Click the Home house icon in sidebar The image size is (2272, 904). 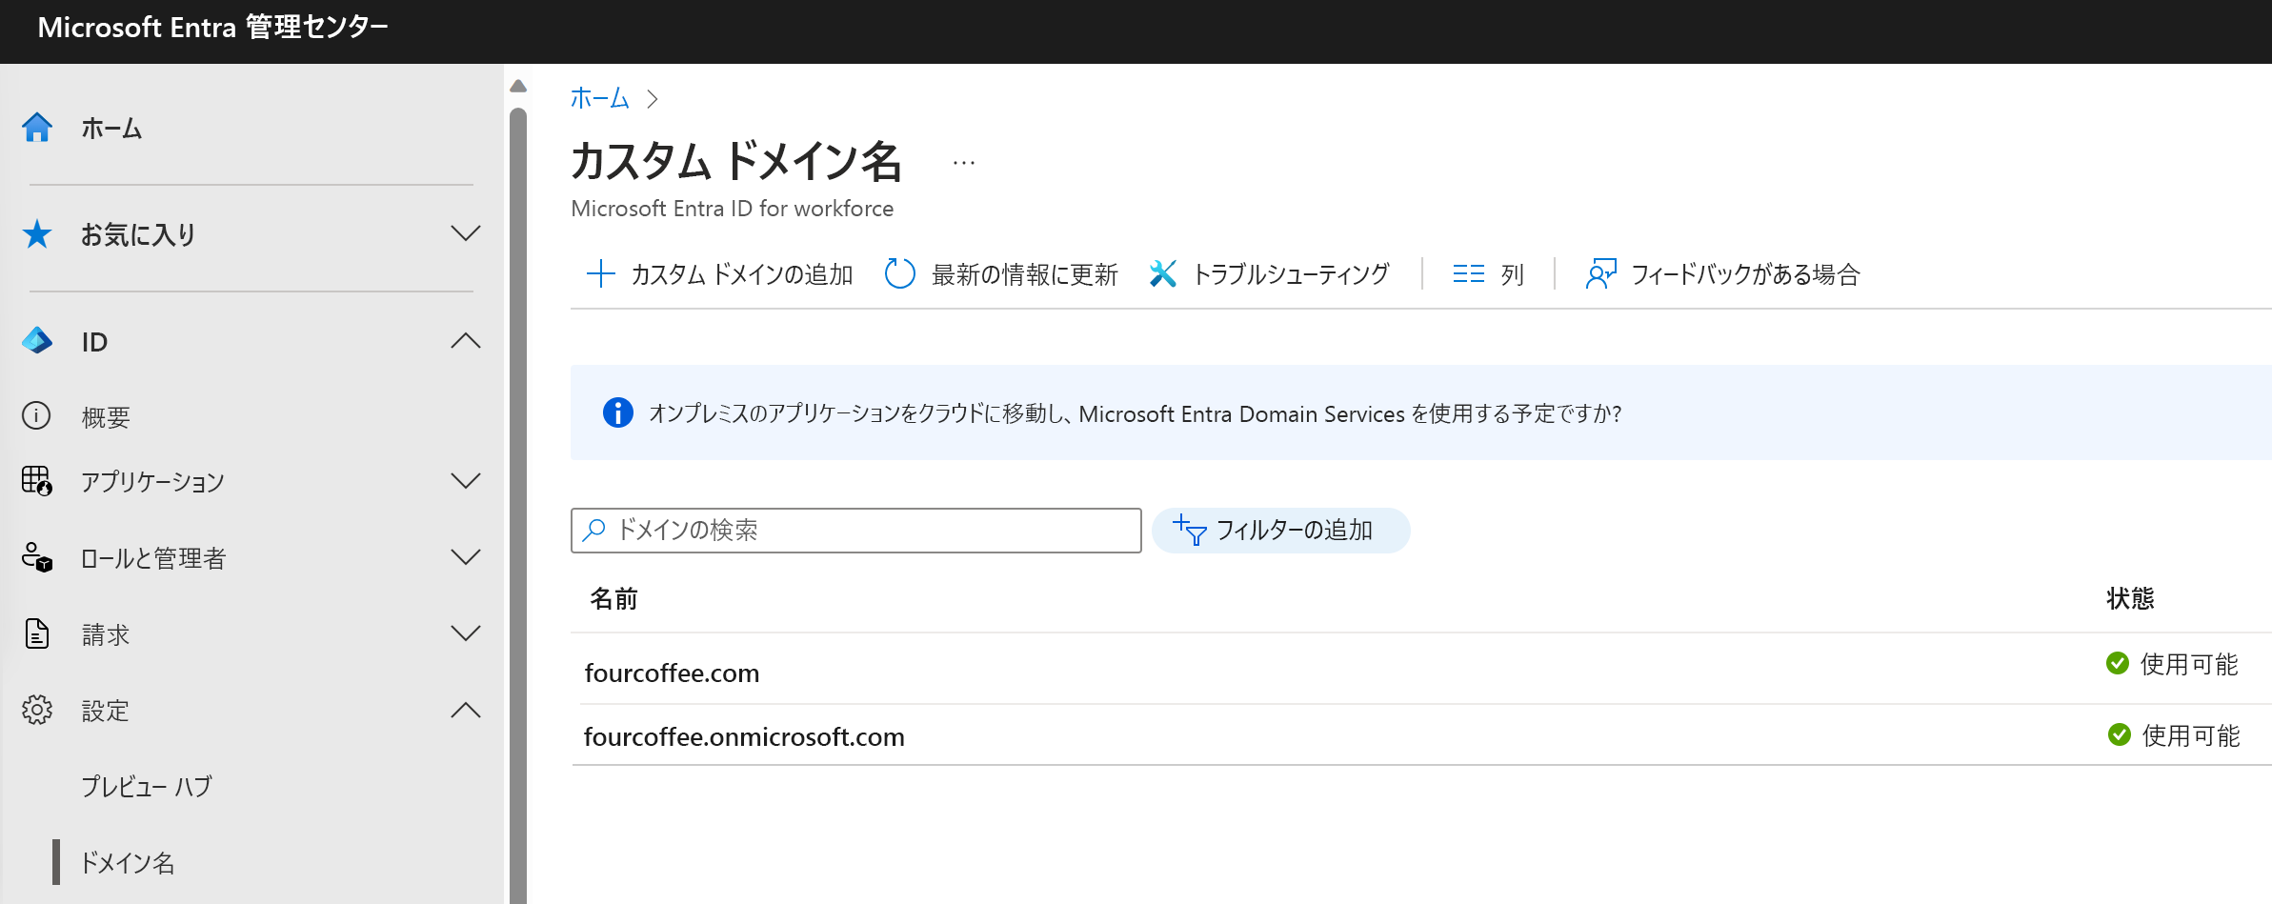pos(37,127)
